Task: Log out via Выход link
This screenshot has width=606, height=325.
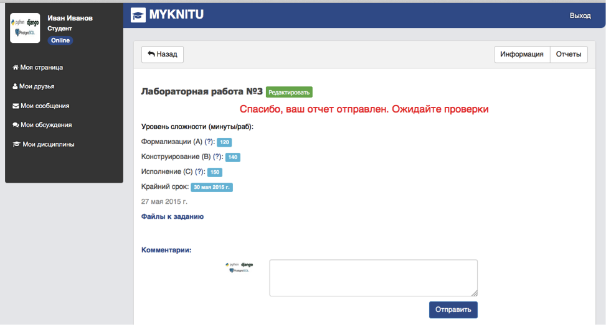Action: (x=580, y=16)
